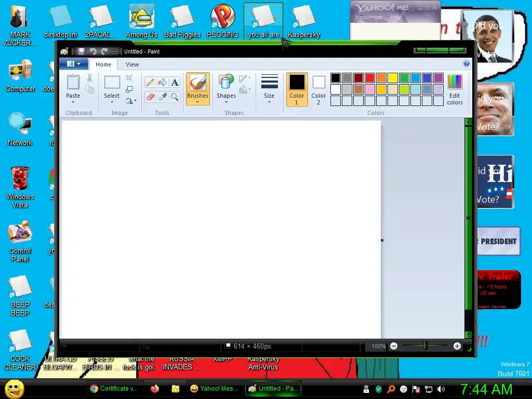Click the 7:44 AM taskbar clock

(486, 389)
